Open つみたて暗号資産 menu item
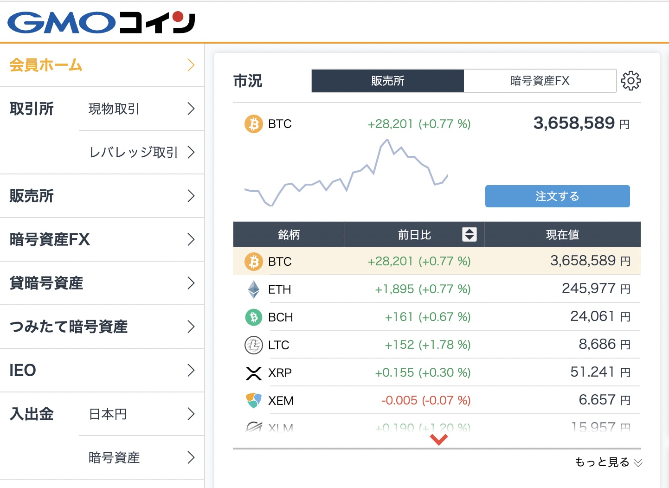This screenshot has height=488, width=669. pos(102,327)
